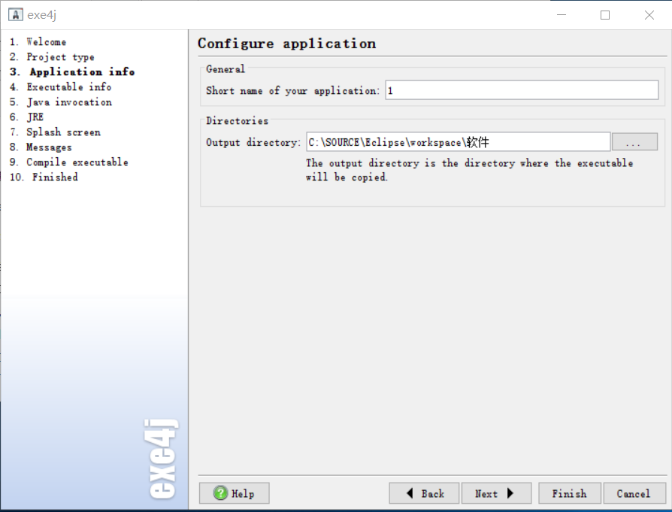Open step 6 JRE
The width and height of the screenshot is (672, 512).
tap(26, 117)
